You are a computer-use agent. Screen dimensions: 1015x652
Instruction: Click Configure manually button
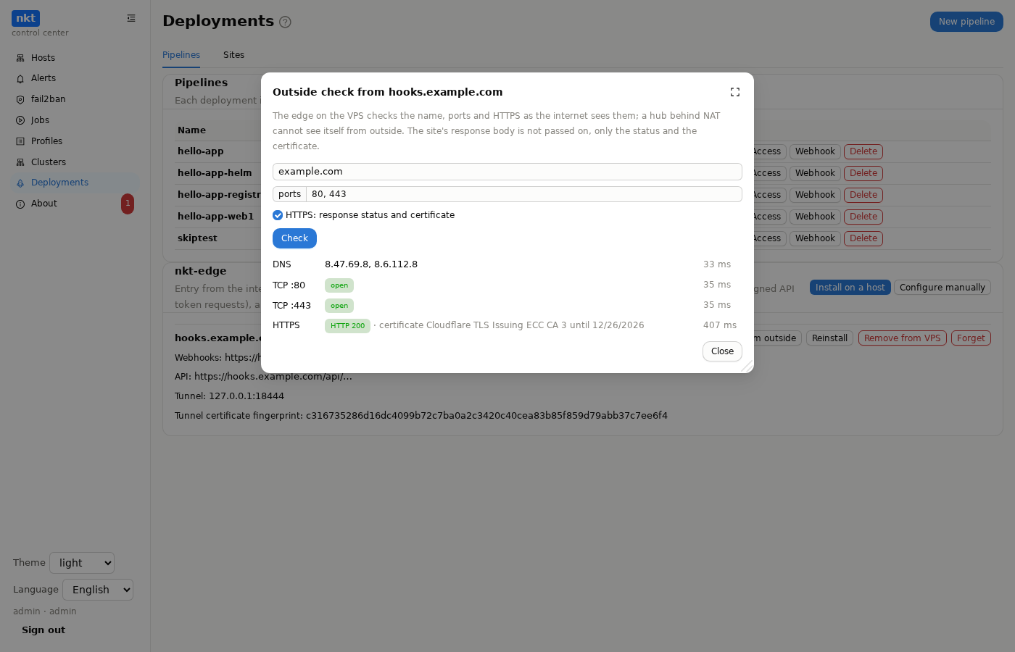coord(942,288)
